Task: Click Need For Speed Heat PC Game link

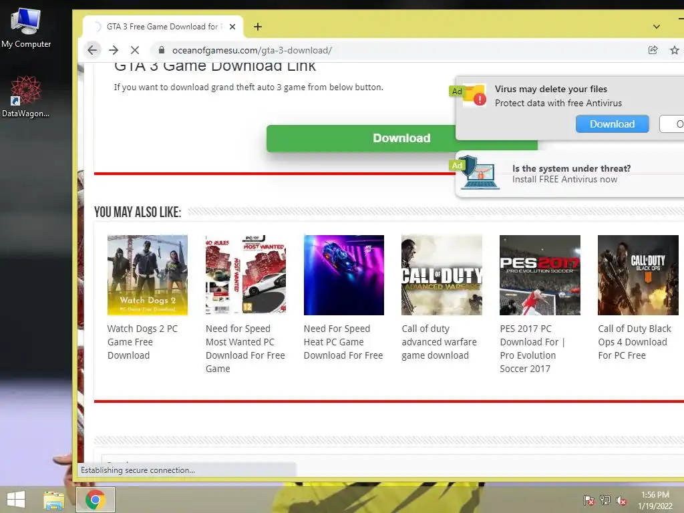Action: coord(343,342)
